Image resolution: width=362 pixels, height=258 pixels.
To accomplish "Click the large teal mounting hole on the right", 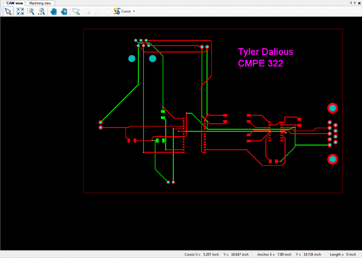I will click(x=333, y=108).
